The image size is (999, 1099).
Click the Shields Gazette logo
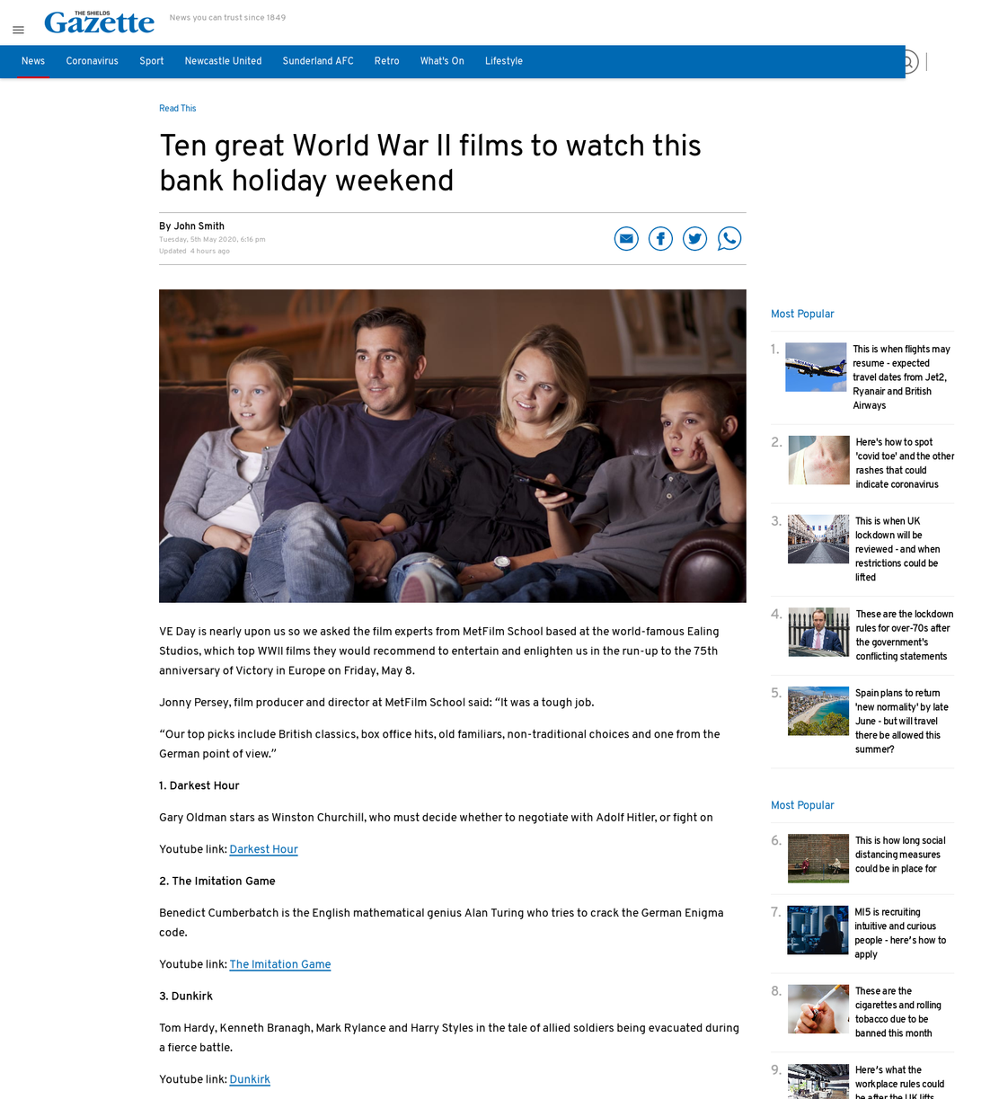click(100, 22)
